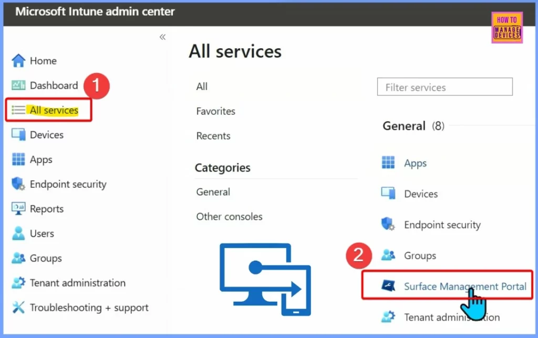Show the All services filter
The width and height of the screenshot is (538, 338).
pyautogui.click(x=202, y=87)
